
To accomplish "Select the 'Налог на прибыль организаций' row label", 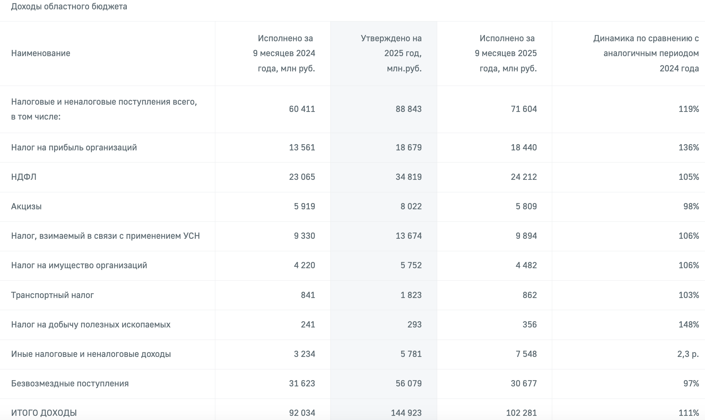I will pyautogui.click(x=74, y=148).
